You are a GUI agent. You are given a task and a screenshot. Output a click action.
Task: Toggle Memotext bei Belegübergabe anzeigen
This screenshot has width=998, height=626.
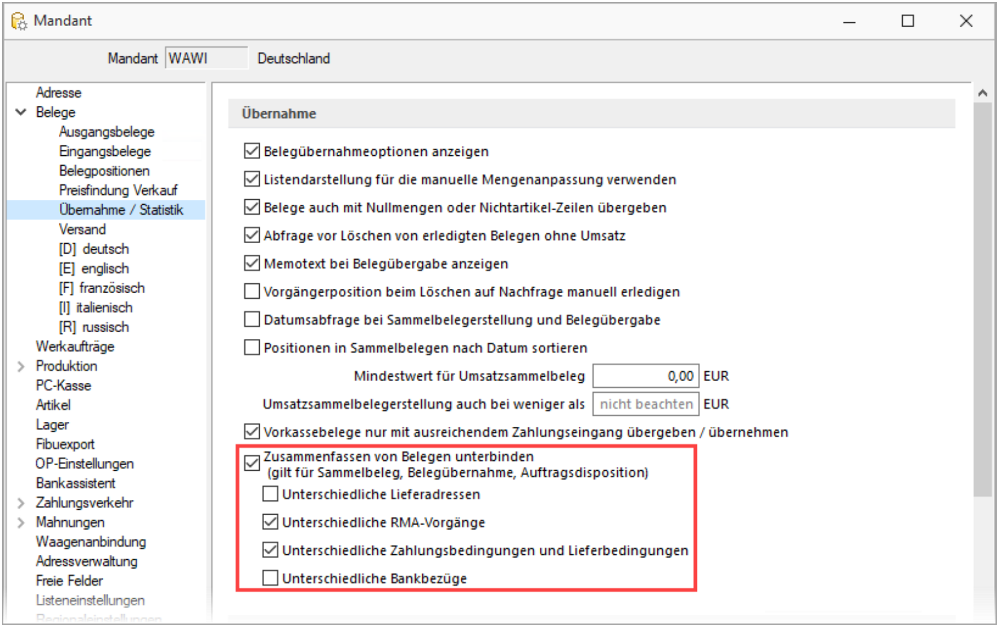point(252,264)
